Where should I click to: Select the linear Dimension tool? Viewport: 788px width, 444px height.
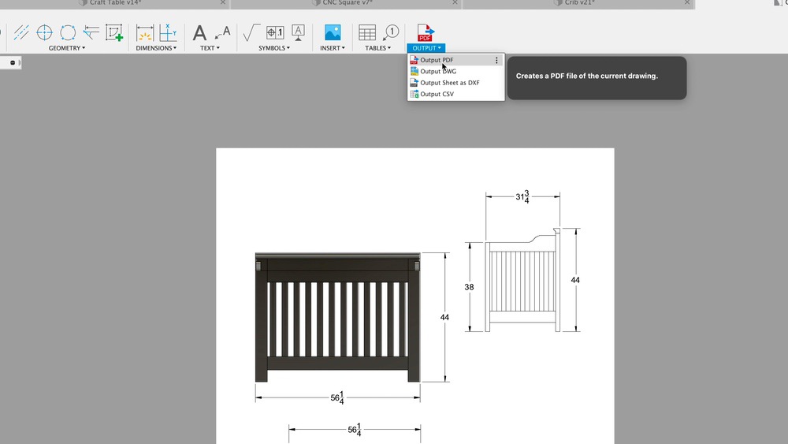[x=145, y=32]
